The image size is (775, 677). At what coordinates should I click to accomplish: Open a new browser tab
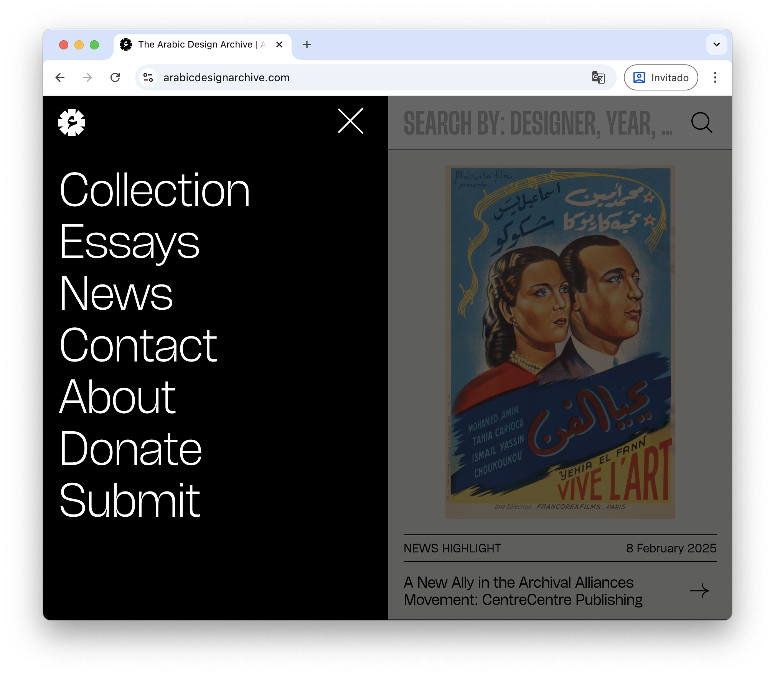pos(307,44)
